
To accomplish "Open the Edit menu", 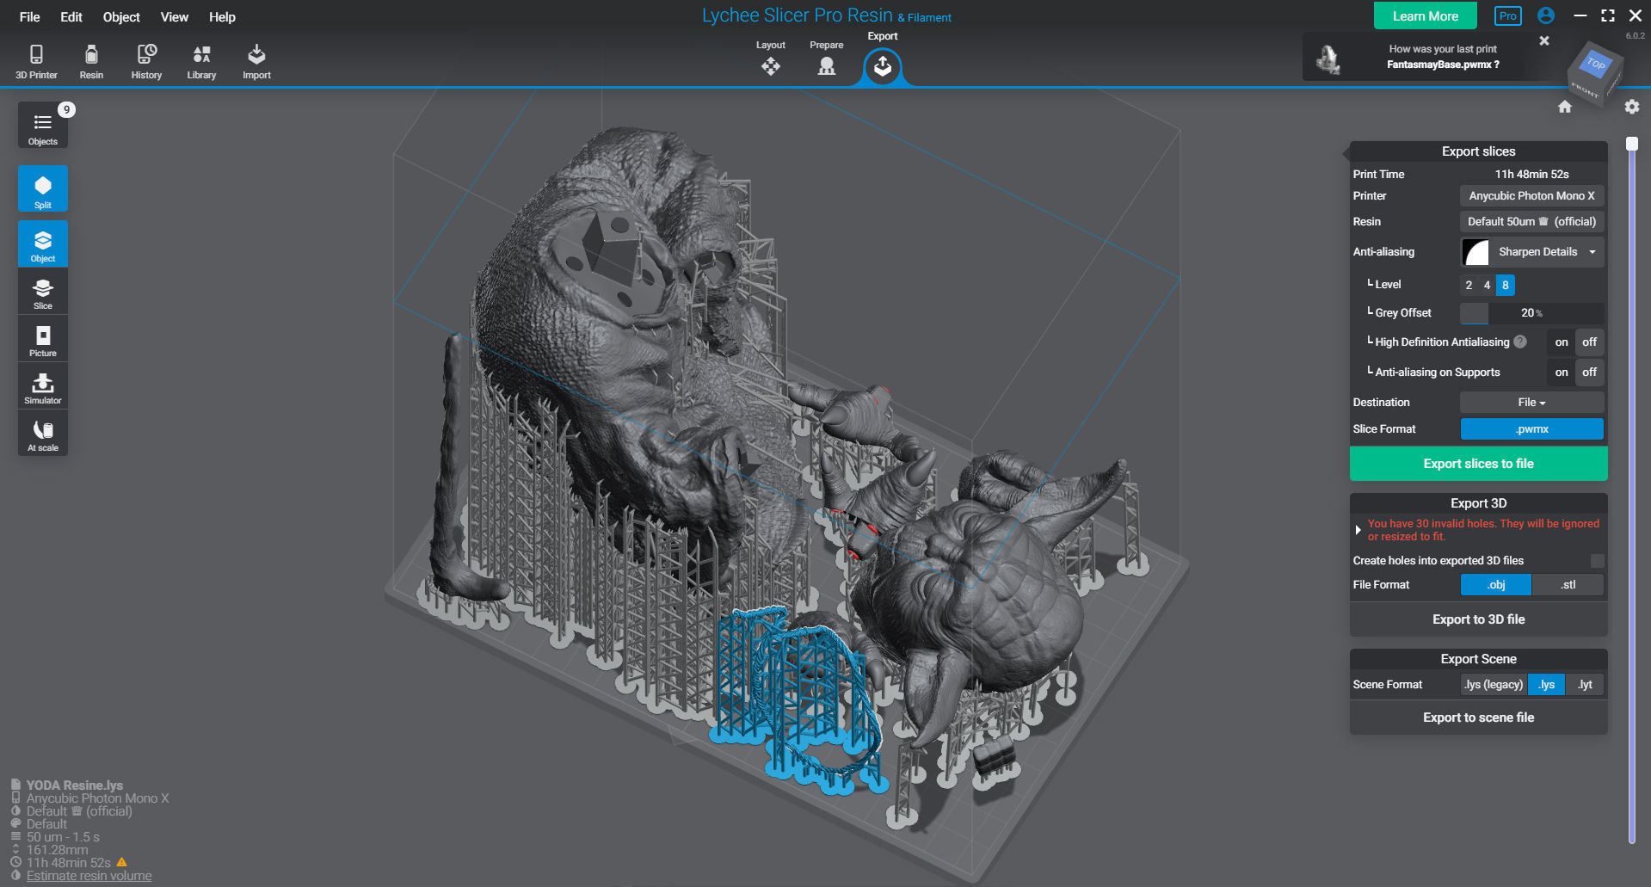I will click(x=71, y=16).
